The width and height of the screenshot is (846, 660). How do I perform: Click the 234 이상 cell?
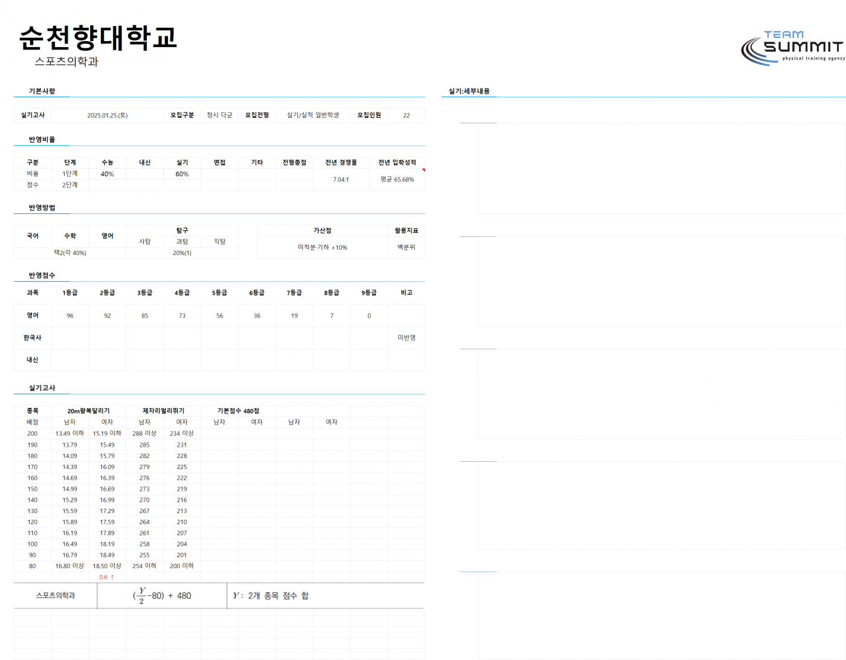tap(182, 433)
